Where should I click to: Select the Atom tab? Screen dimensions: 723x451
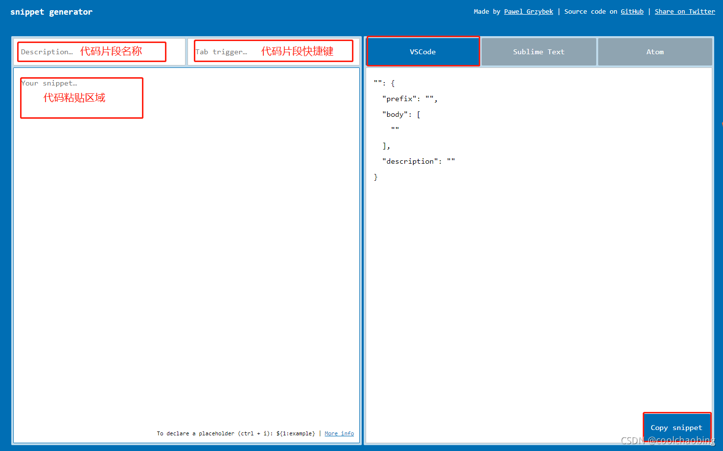pyautogui.click(x=655, y=52)
